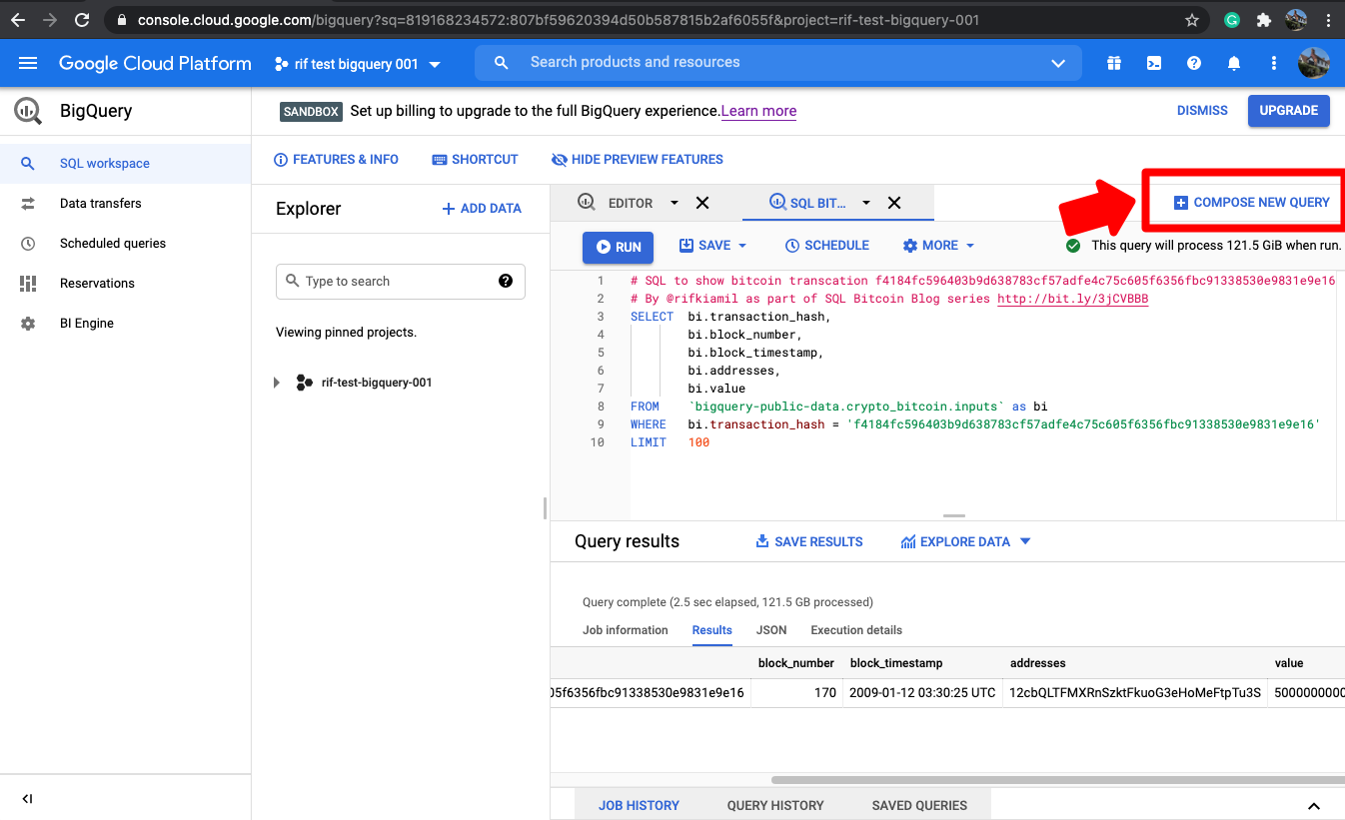This screenshot has width=1345, height=820.
Task: Click the BigQuery logo icon
Action: 27,111
